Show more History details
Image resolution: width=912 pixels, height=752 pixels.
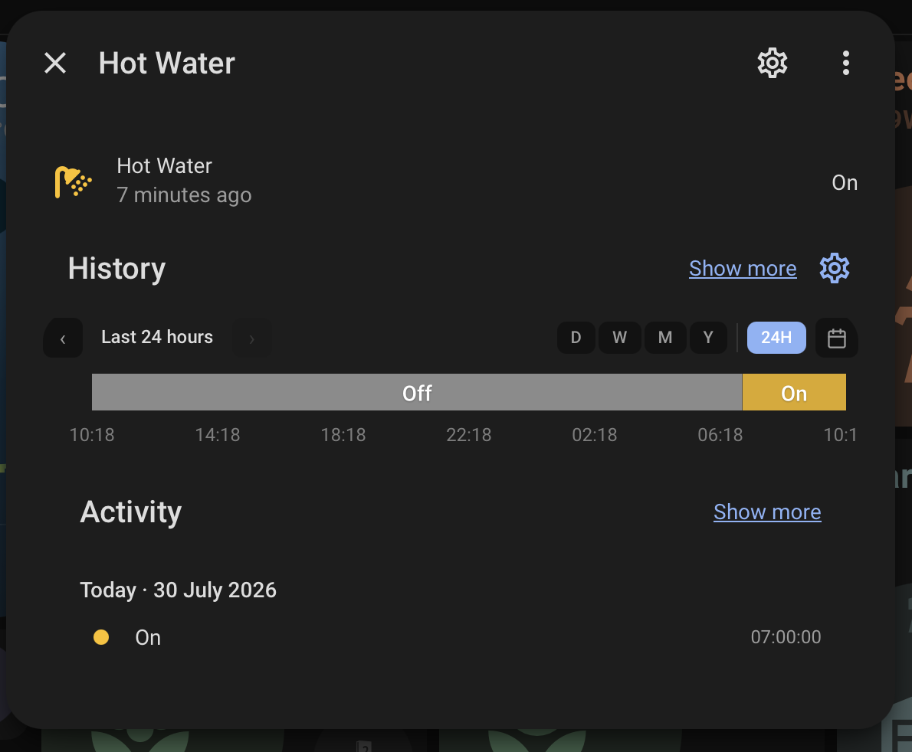(x=743, y=269)
